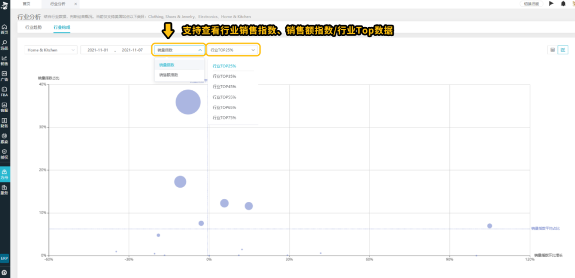Viewport: 575px width, 278px height.
Task: Click the 广告 advertising sidebar icon
Action: pyautogui.click(x=4, y=75)
